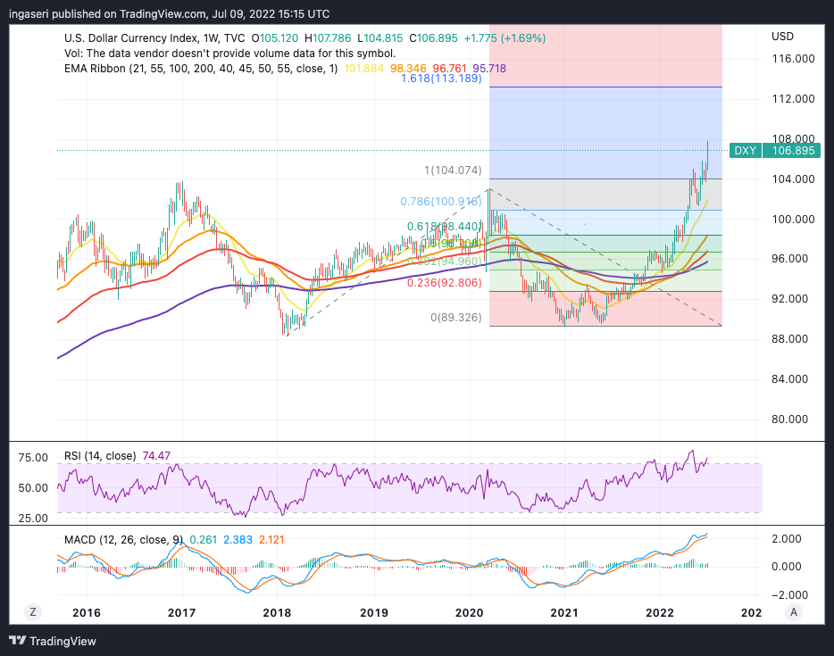Click the RSI value 74.47

coord(156,455)
